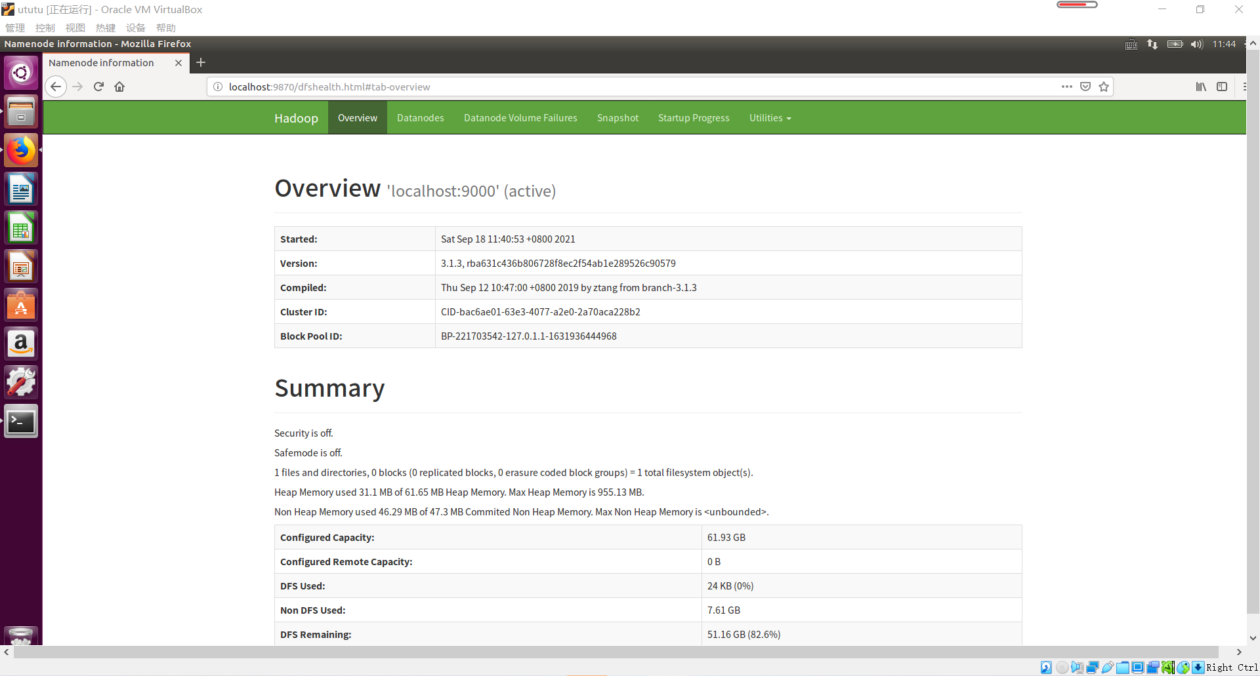Image resolution: width=1260 pixels, height=676 pixels.
Task: Click VirtualBox recording status icon
Action: tap(1153, 667)
